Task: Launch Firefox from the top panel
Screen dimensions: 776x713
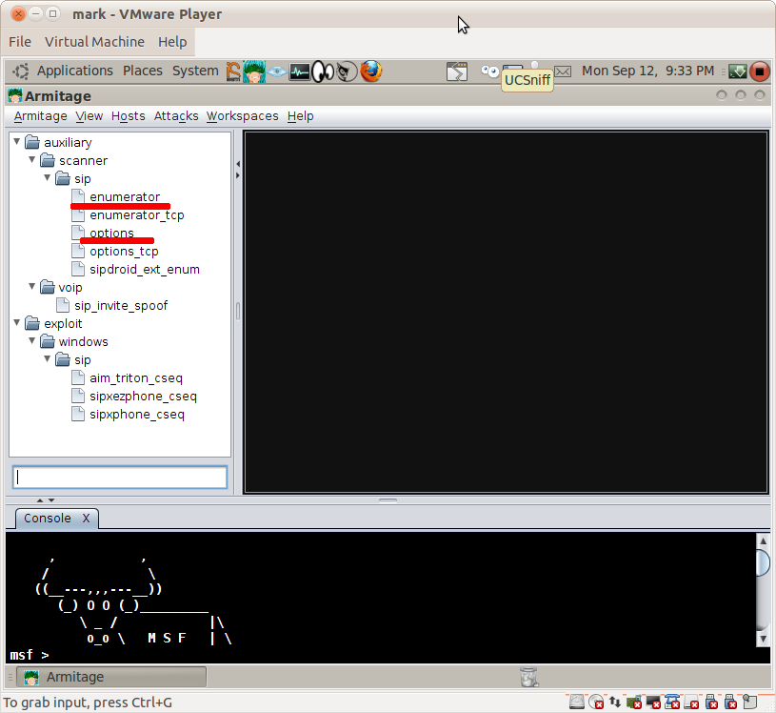Action: (370, 71)
